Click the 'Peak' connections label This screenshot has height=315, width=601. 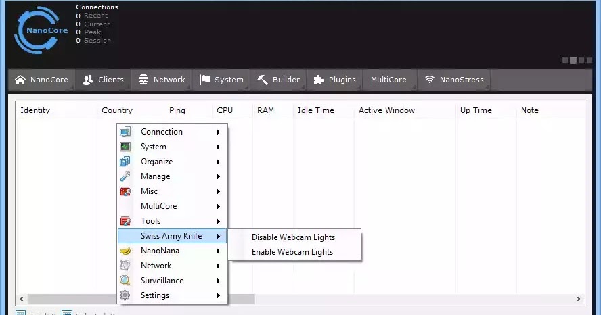point(93,32)
